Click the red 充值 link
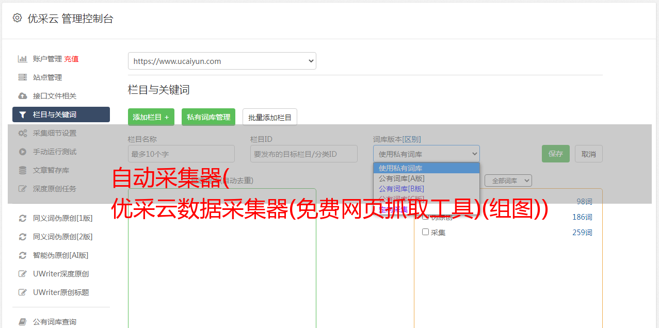This screenshot has width=659, height=328. (x=72, y=59)
